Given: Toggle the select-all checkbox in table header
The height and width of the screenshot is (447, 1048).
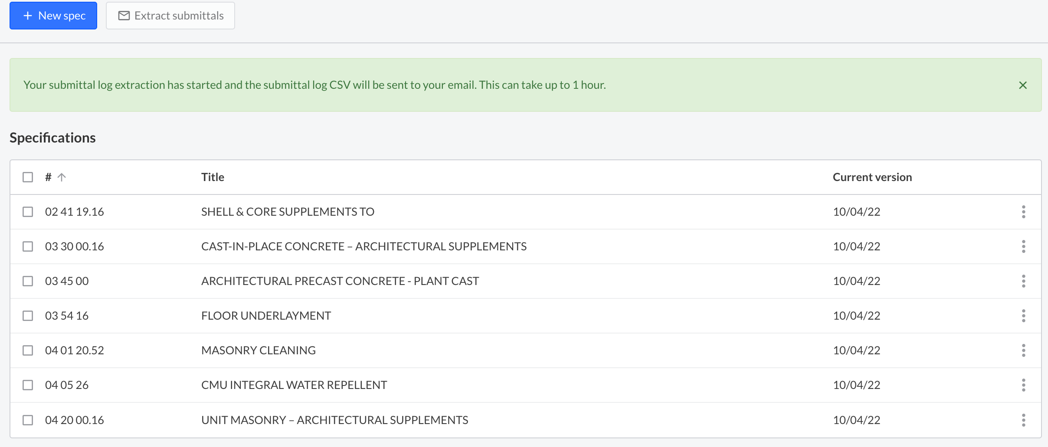Looking at the screenshot, I should click(x=28, y=177).
